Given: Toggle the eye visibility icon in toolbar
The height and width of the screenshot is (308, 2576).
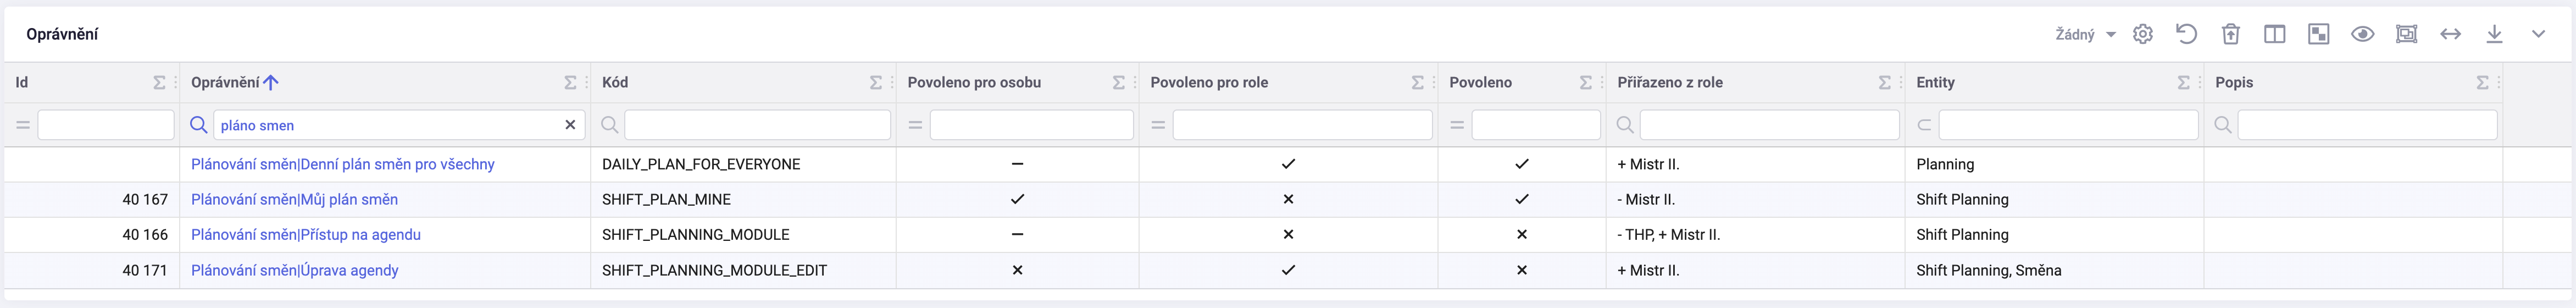Looking at the screenshot, I should (x=2362, y=34).
